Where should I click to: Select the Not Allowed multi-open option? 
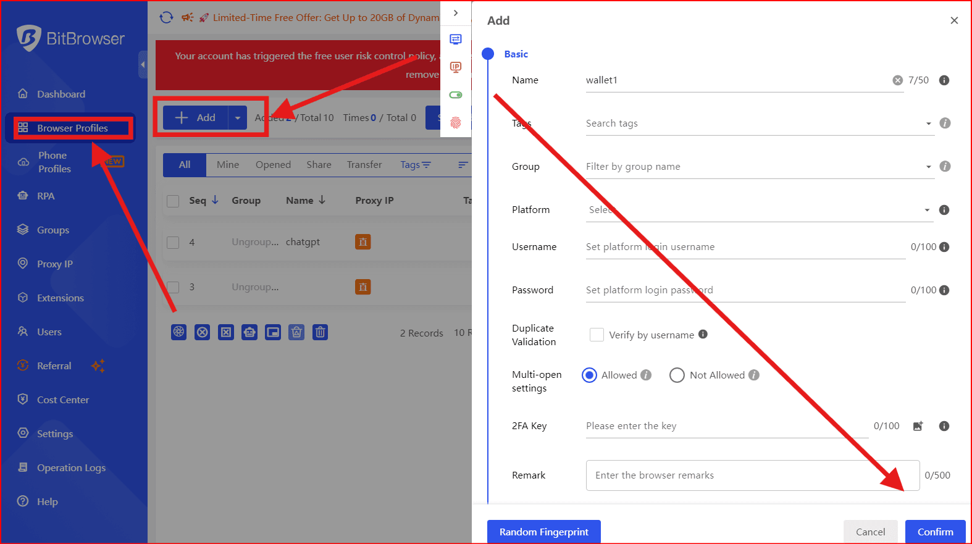pyautogui.click(x=677, y=375)
